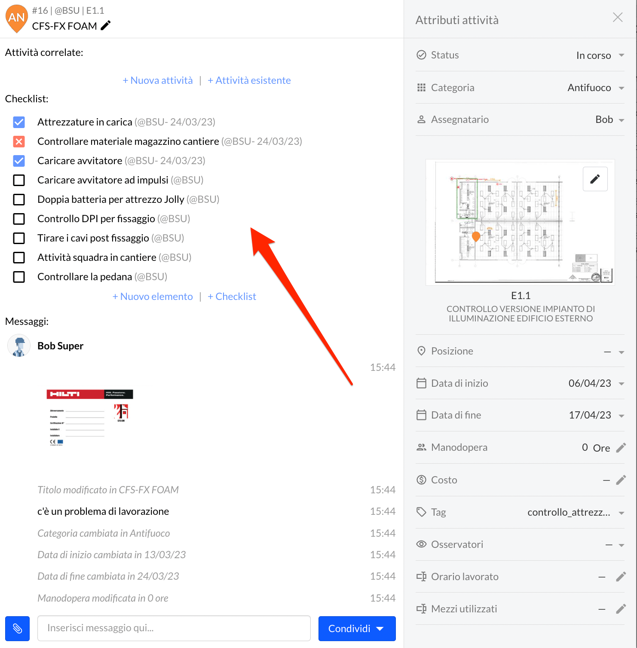
Task: Close the Attributi attività panel
Action: click(x=618, y=17)
